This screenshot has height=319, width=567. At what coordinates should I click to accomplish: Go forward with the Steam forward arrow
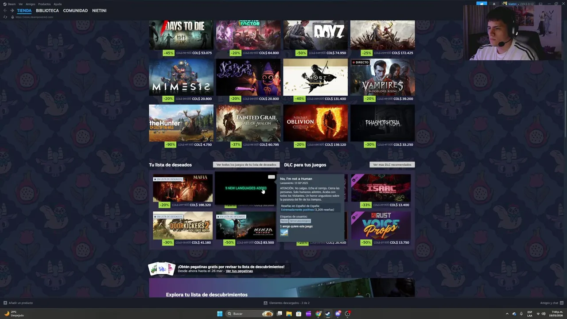click(12, 11)
